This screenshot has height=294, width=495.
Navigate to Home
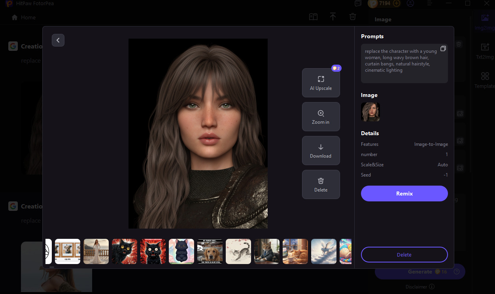[x=23, y=17]
